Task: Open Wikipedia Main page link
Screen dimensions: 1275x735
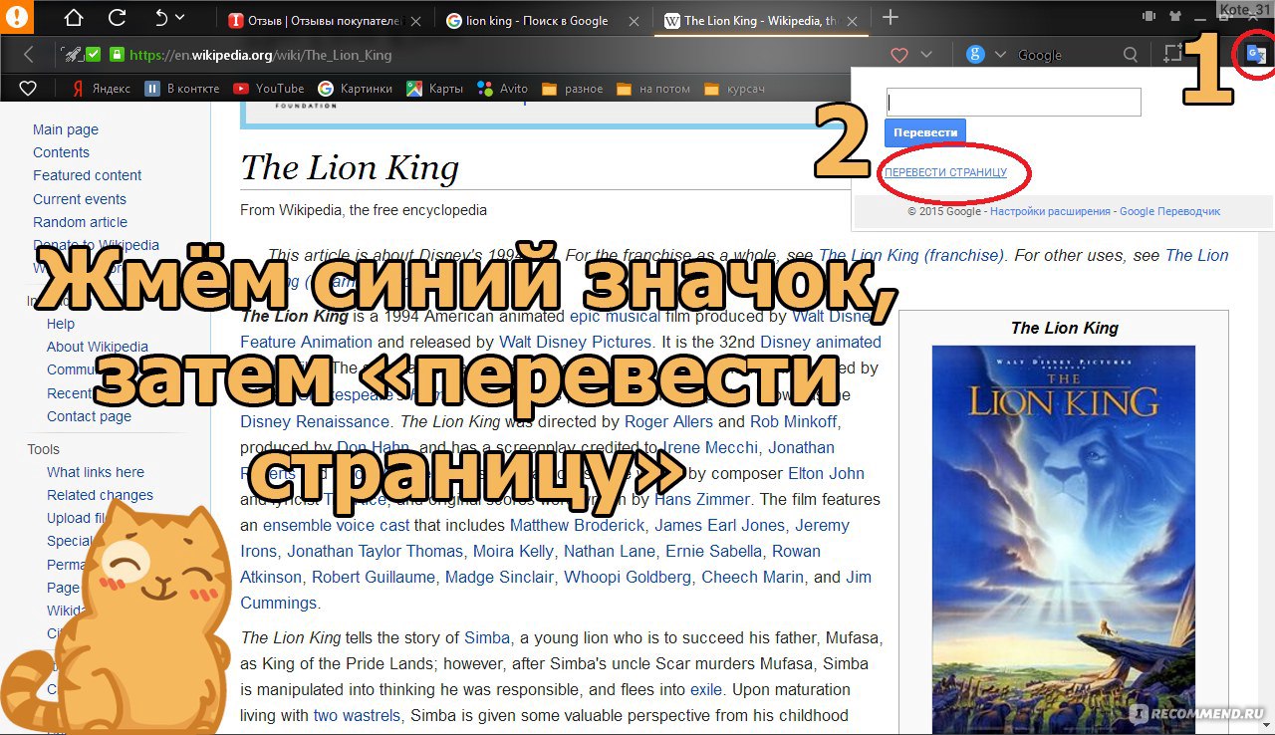Action: pos(66,129)
